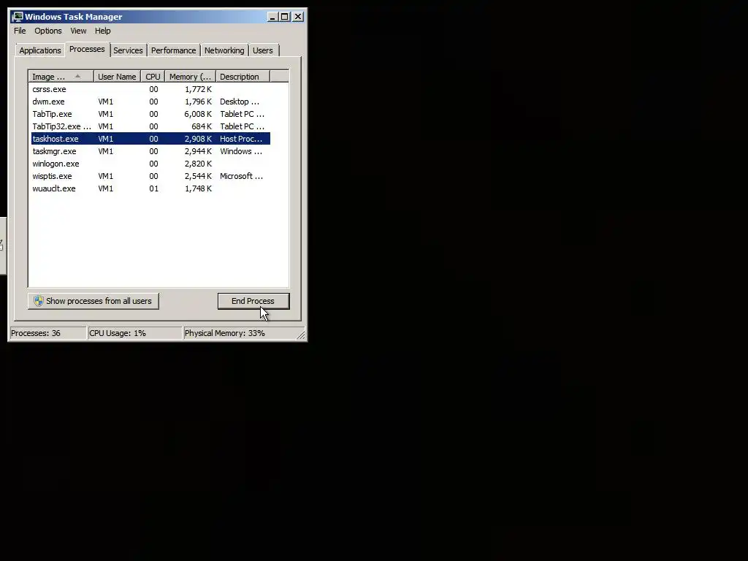Sort processes by CPU column
748x561 pixels.
(153, 77)
